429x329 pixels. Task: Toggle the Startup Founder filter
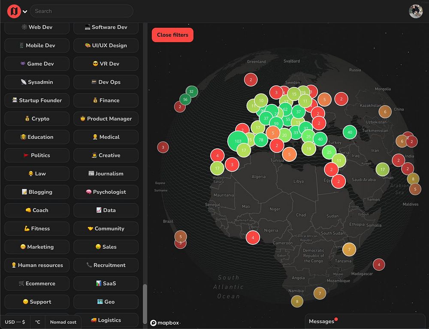click(x=37, y=100)
